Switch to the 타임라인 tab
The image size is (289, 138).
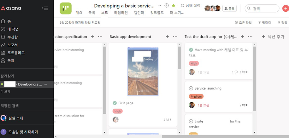pos(121,13)
